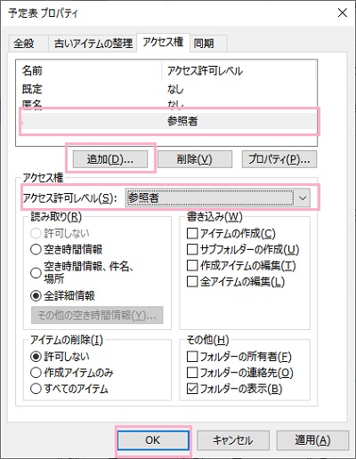Click the 追加(D)... button
This screenshot has width=356, height=459.
coord(110,159)
